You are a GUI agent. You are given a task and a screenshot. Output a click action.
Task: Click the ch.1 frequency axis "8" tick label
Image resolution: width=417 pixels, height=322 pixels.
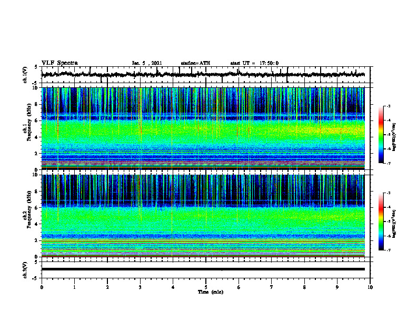click(37, 104)
